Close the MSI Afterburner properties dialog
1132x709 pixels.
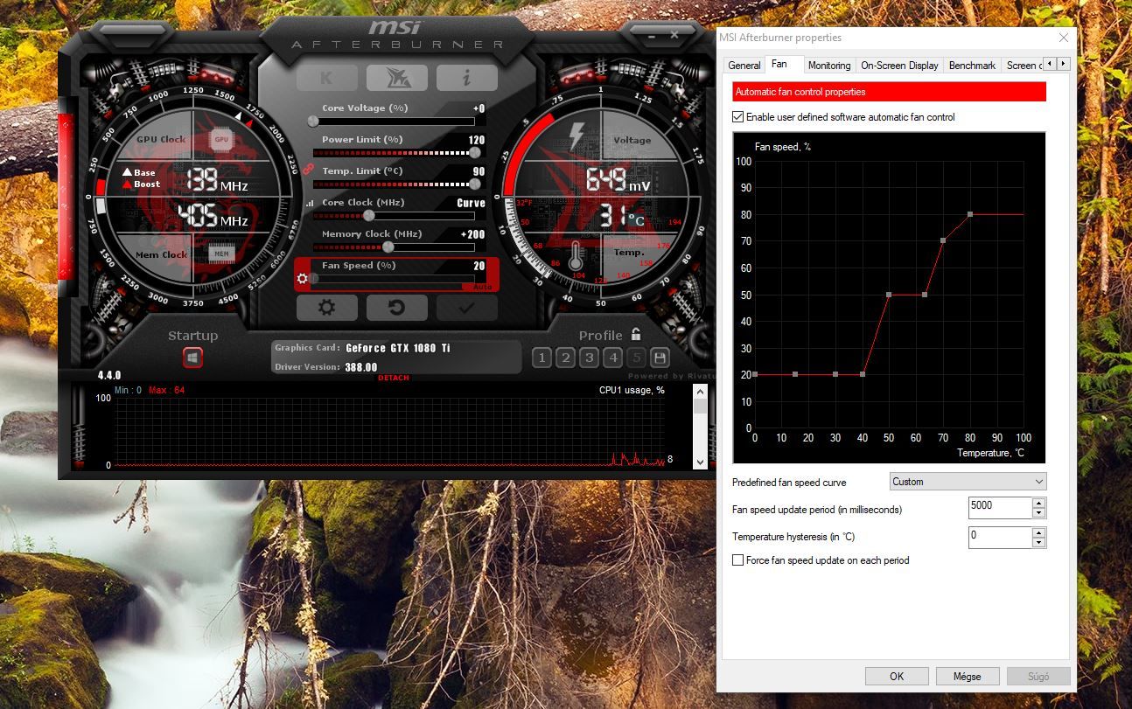point(1064,38)
